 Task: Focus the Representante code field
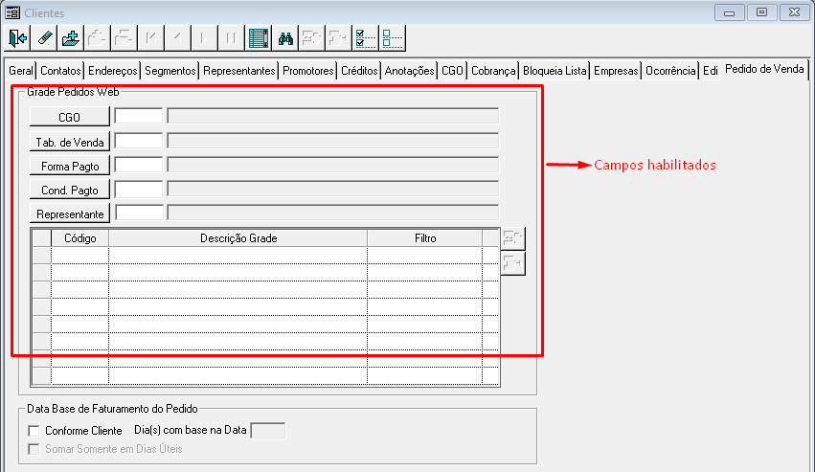coord(139,213)
